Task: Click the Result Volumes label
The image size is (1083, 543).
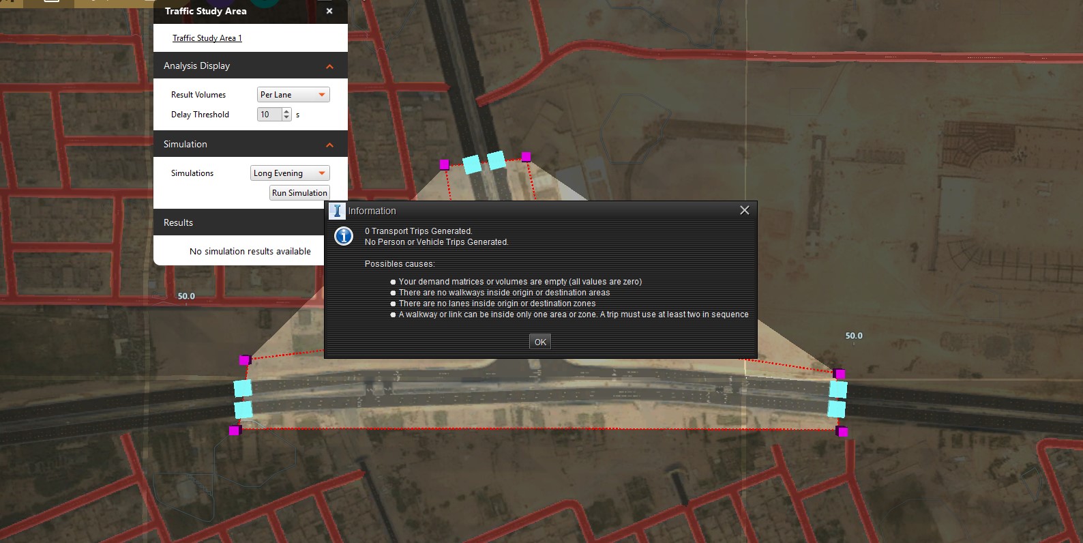Action: point(198,95)
